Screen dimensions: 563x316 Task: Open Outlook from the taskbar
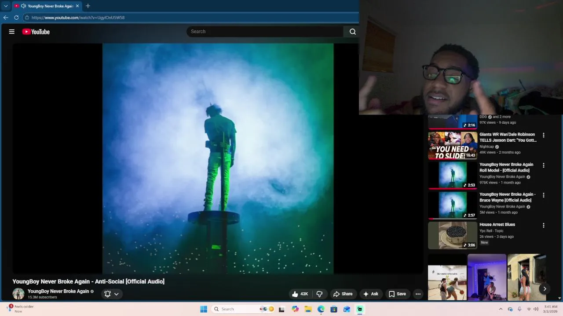(347, 309)
